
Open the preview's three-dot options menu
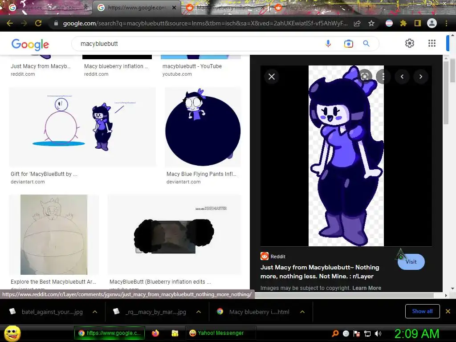click(383, 77)
